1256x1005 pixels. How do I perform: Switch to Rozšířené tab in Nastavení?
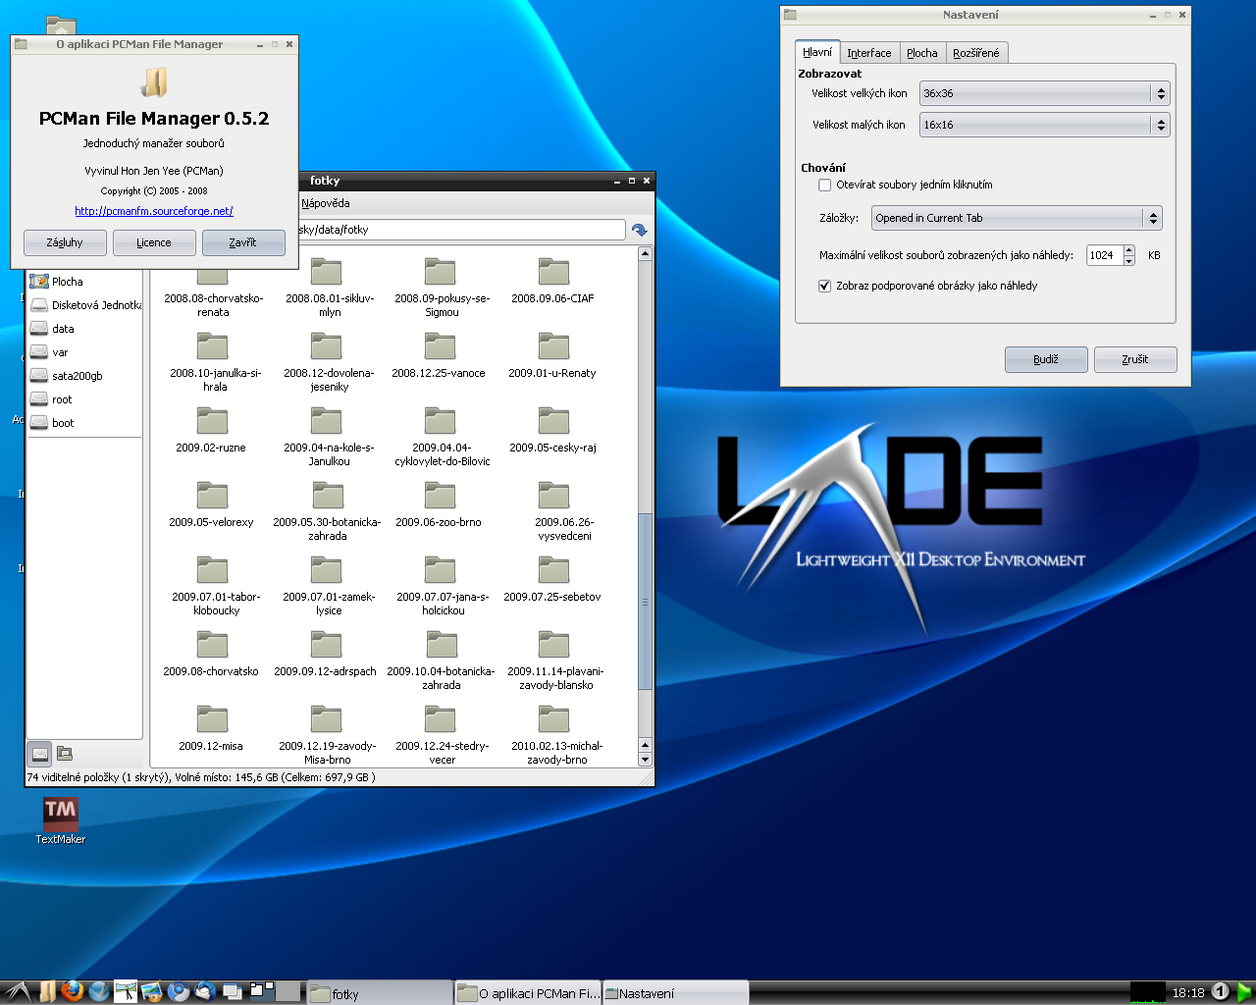(x=976, y=53)
